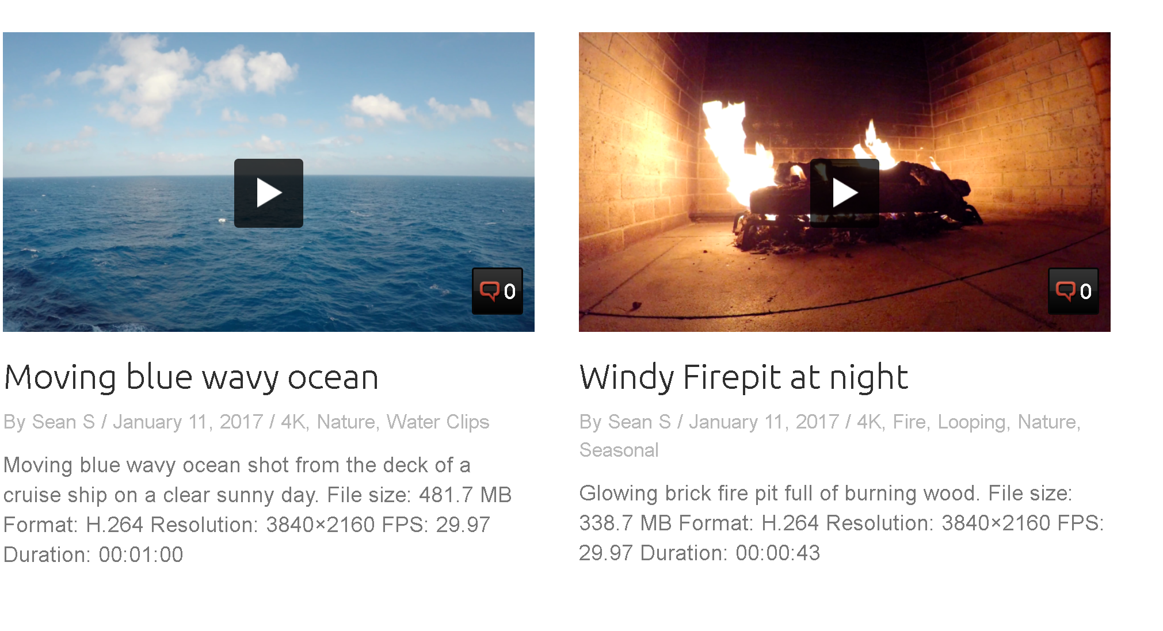This screenshot has width=1163, height=631.
Task: Open the Looping category
Action: click(x=972, y=423)
